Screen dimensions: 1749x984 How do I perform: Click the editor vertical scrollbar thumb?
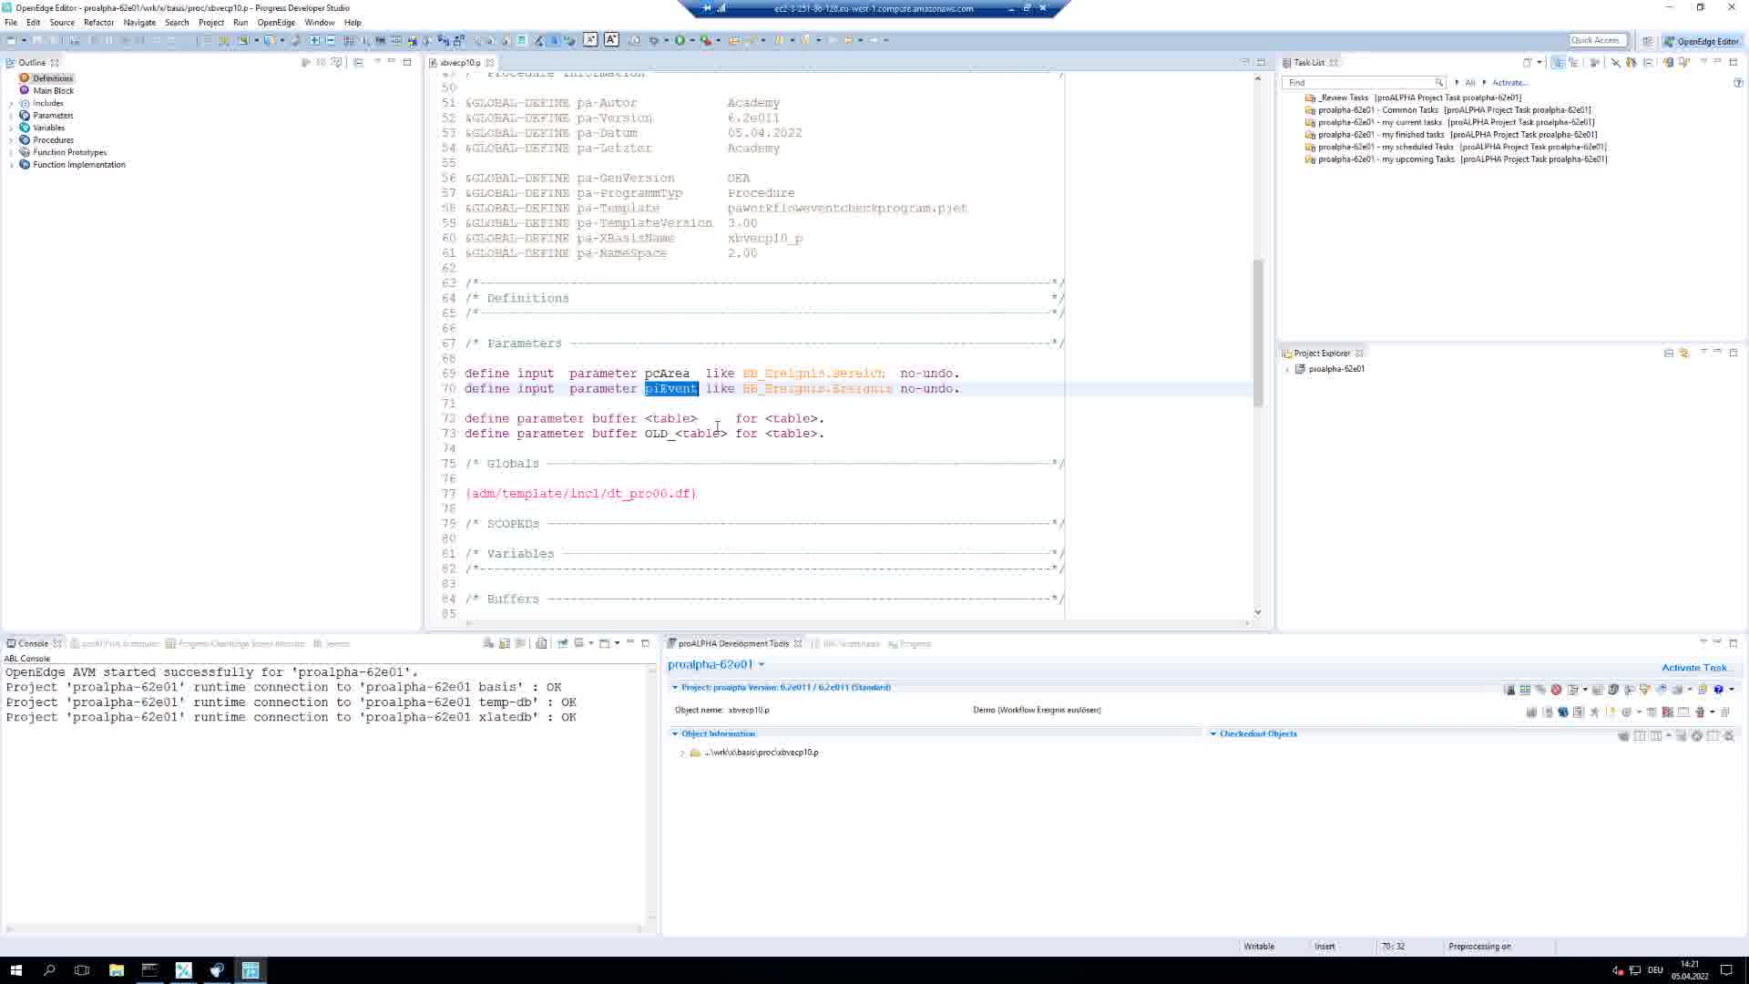pos(1258,333)
